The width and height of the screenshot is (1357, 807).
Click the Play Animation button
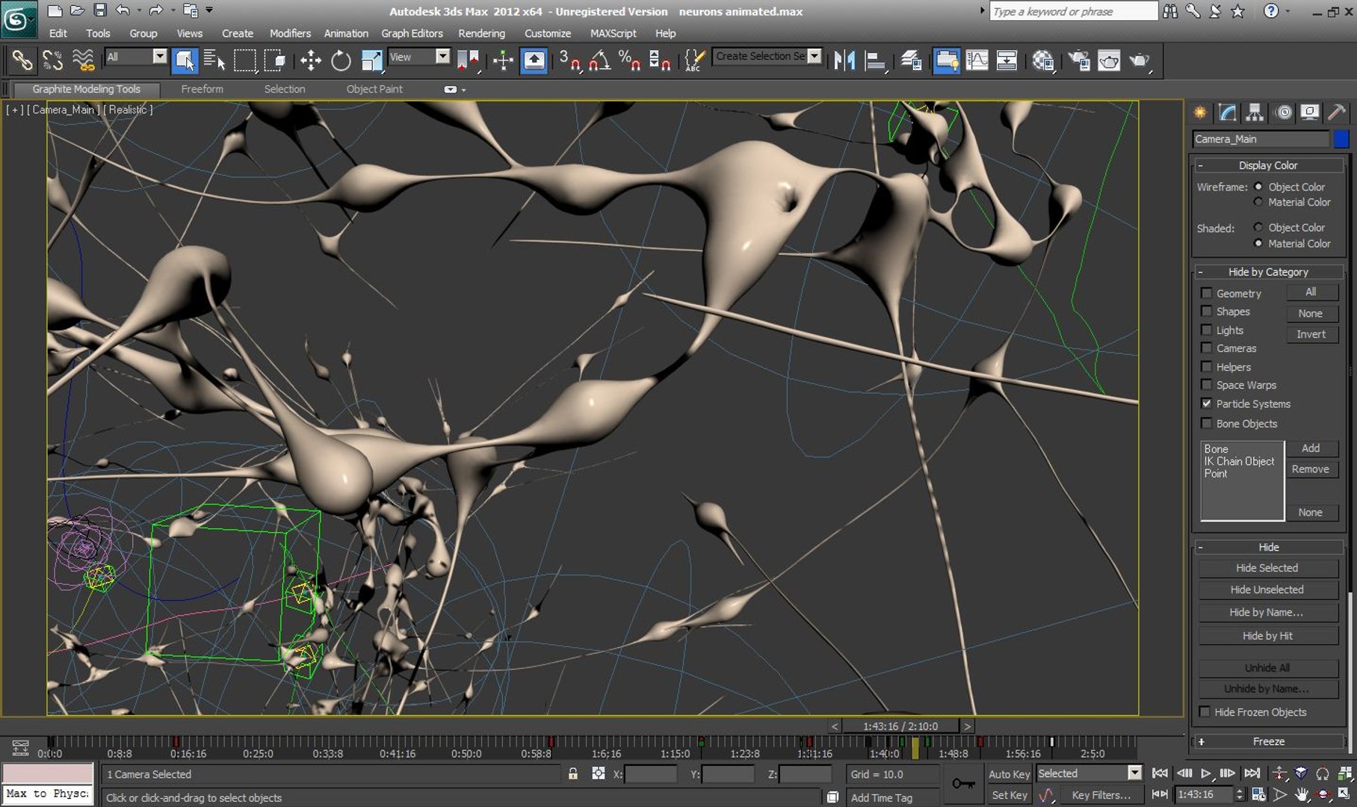pos(1205,773)
